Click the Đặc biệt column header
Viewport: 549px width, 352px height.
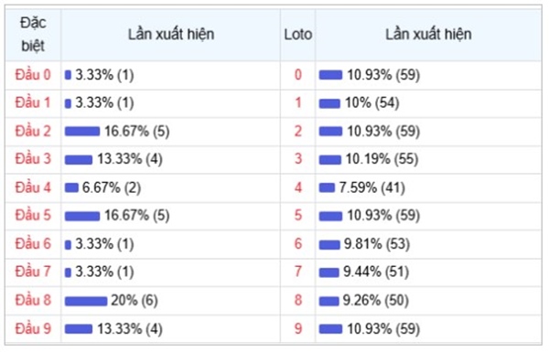coord(33,35)
